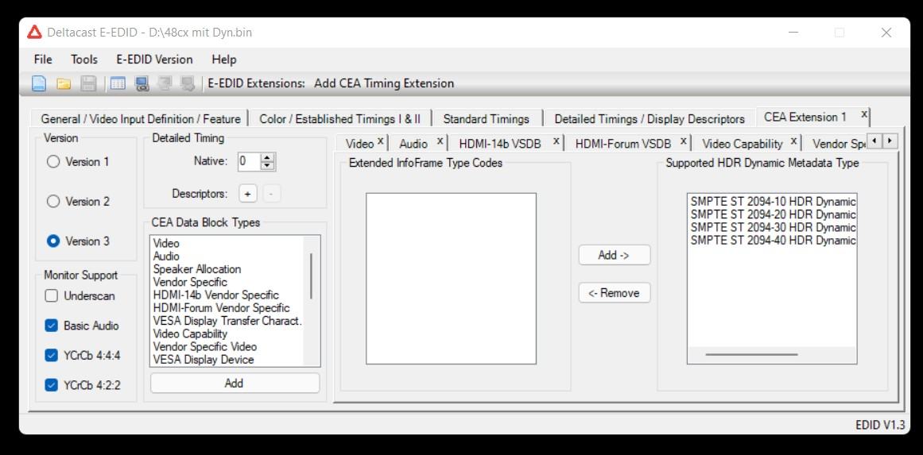Image resolution: width=923 pixels, height=455 pixels.
Task: Click the Open folder toolbar icon
Action: [64, 84]
